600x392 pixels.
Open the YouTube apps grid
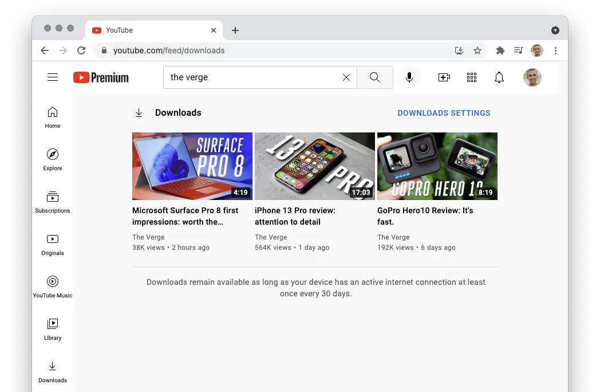pos(472,77)
